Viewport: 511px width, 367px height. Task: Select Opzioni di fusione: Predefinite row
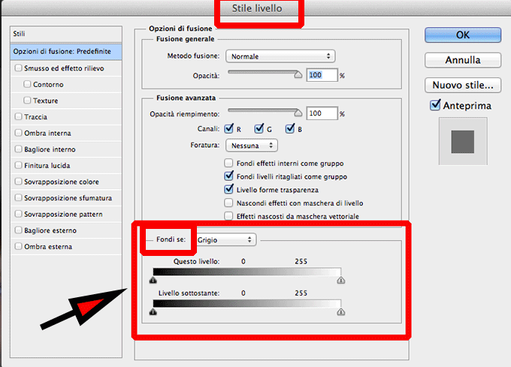(66, 51)
